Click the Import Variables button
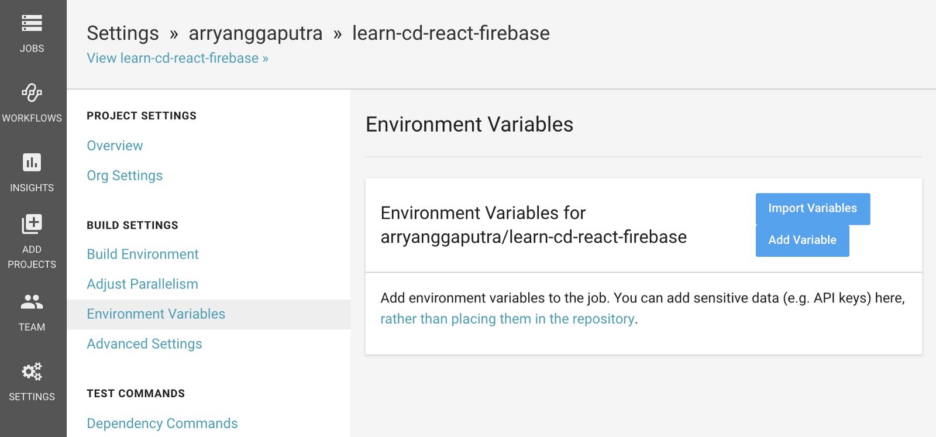 click(x=812, y=208)
